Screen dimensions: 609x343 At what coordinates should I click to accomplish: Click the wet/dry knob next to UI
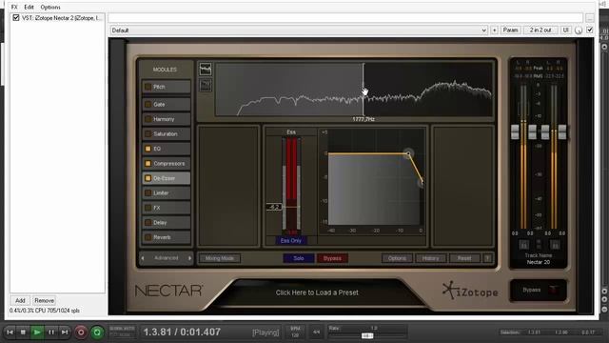point(579,30)
